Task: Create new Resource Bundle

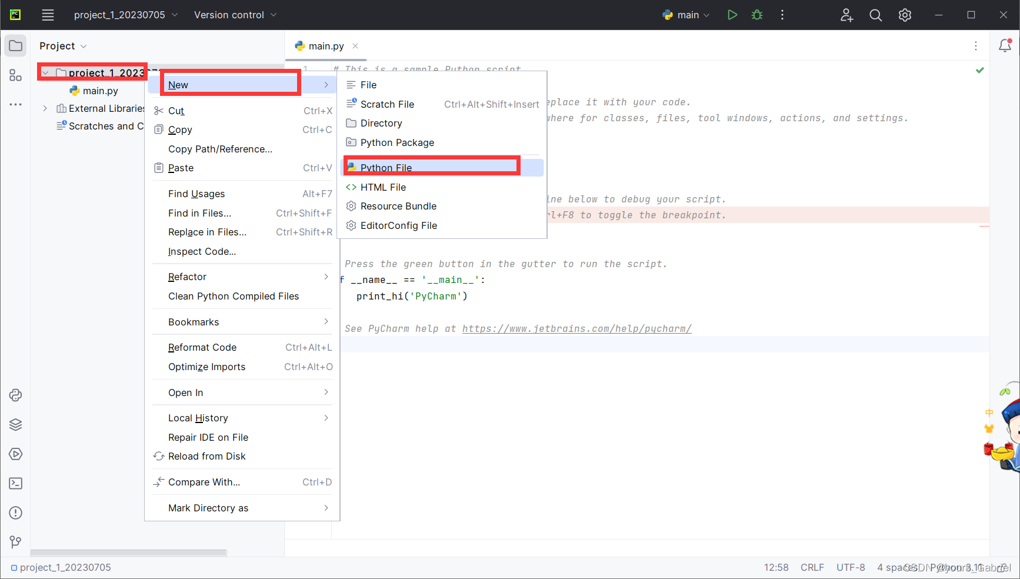Action: pyautogui.click(x=442, y=206)
